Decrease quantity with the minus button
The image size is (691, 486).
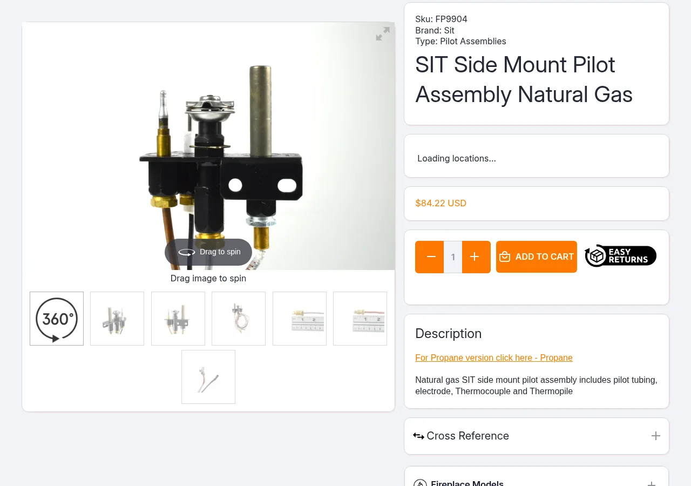click(430, 257)
